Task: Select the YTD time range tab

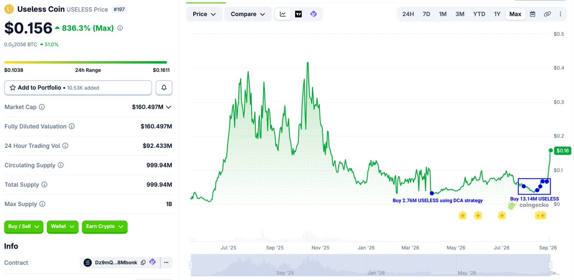Action: pos(479,14)
